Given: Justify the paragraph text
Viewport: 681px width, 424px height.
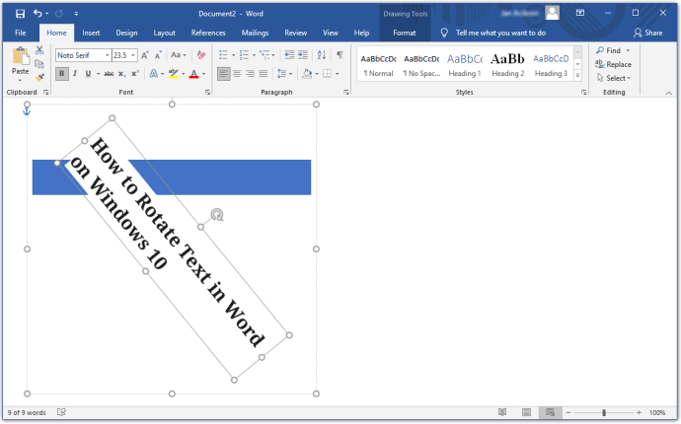Looking at the screenshot, I should pos(264,74).
